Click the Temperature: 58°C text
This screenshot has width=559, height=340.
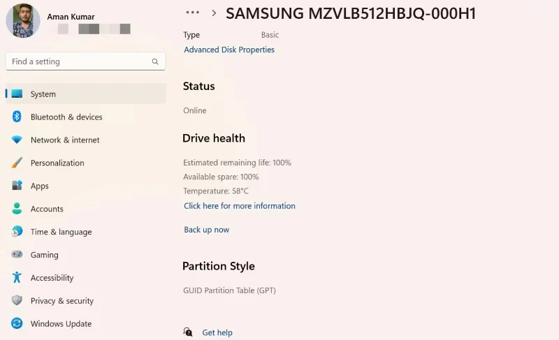pyautogui.click(x=216, y=191)
